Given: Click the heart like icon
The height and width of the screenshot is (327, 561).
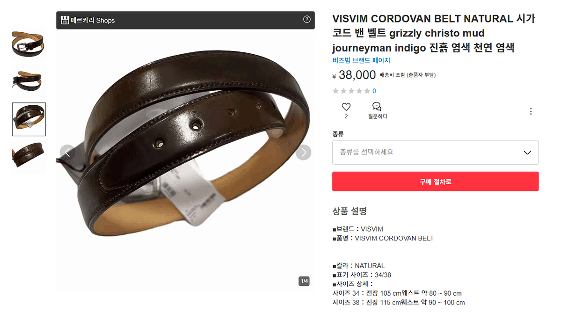Looking at the screenshot, I should [x=346, y=107].
